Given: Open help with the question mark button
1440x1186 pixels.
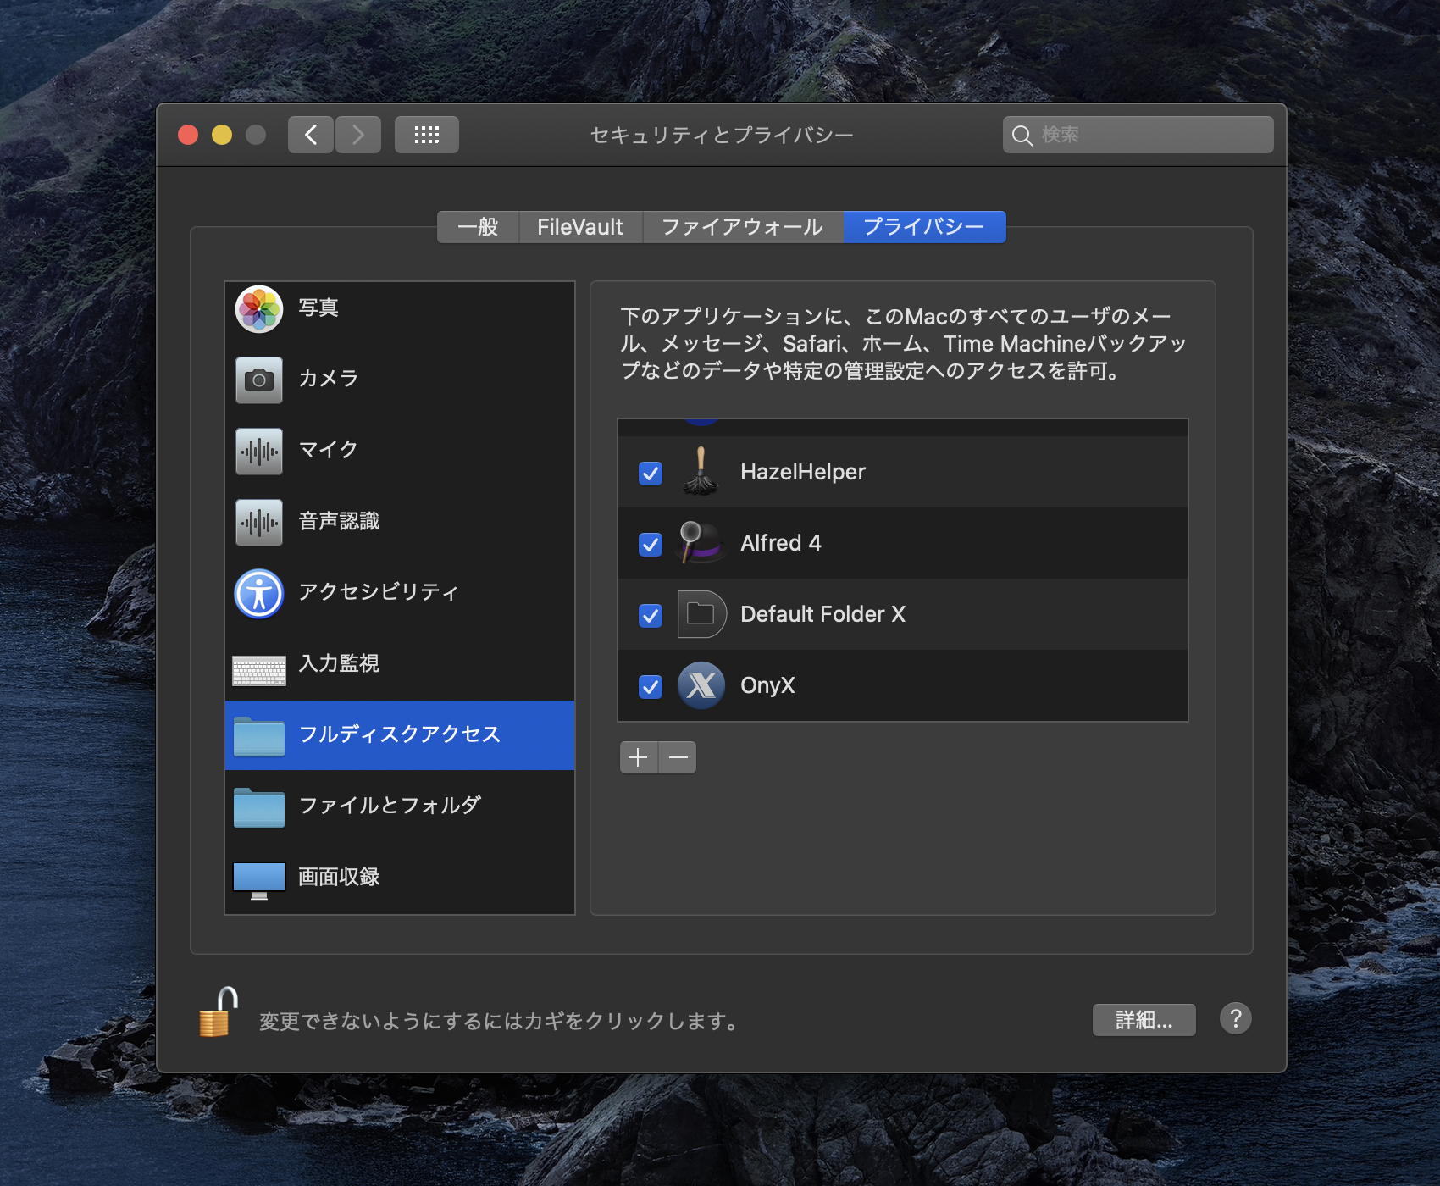Looking at the screenshot, I should (x=1236, y=1018).
